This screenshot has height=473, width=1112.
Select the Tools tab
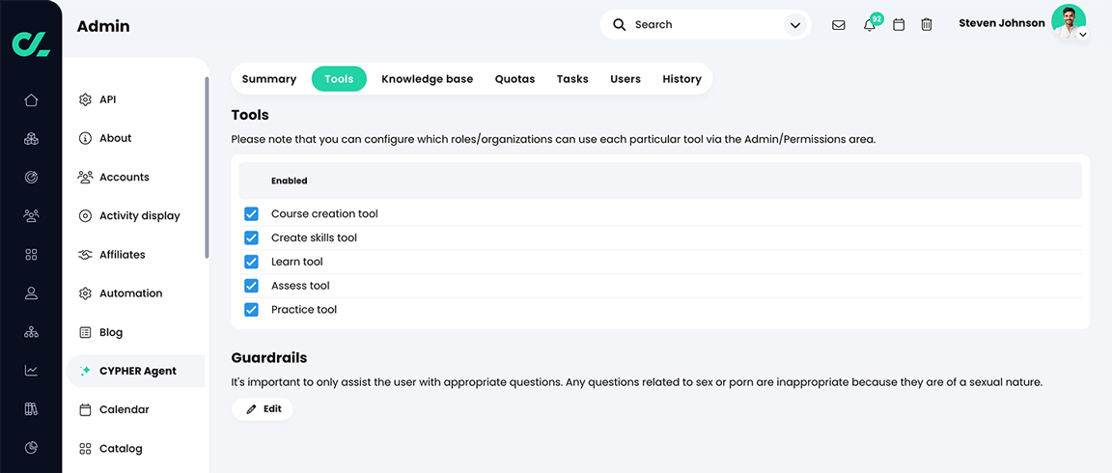[x=339, y=79]
